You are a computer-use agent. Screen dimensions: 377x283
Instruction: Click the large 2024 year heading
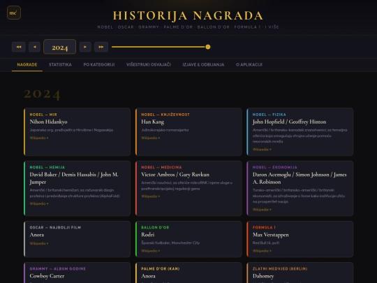pos(42,94)
